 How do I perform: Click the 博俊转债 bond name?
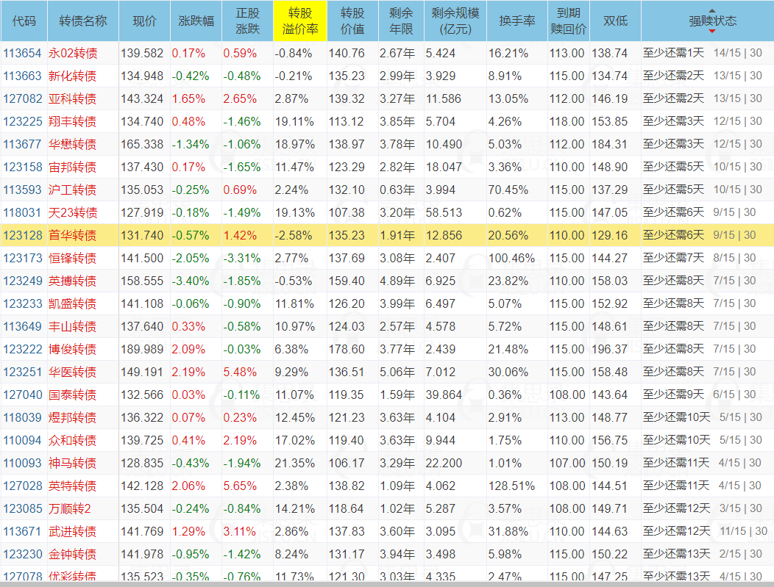pos(72,349)
